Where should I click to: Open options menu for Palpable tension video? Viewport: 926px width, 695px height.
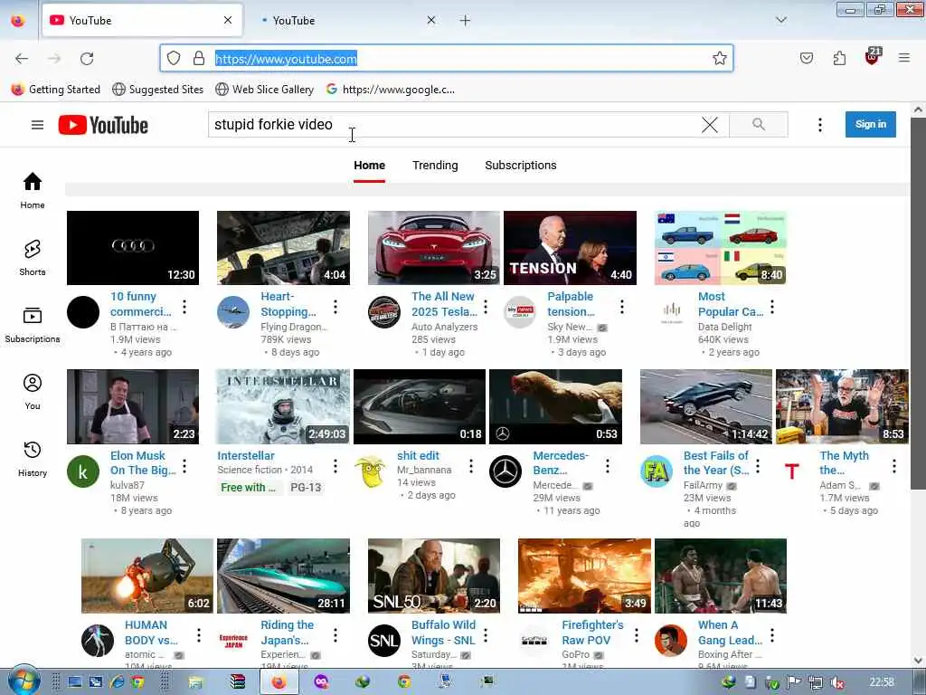pyautogui.click(x=622, y=307)
